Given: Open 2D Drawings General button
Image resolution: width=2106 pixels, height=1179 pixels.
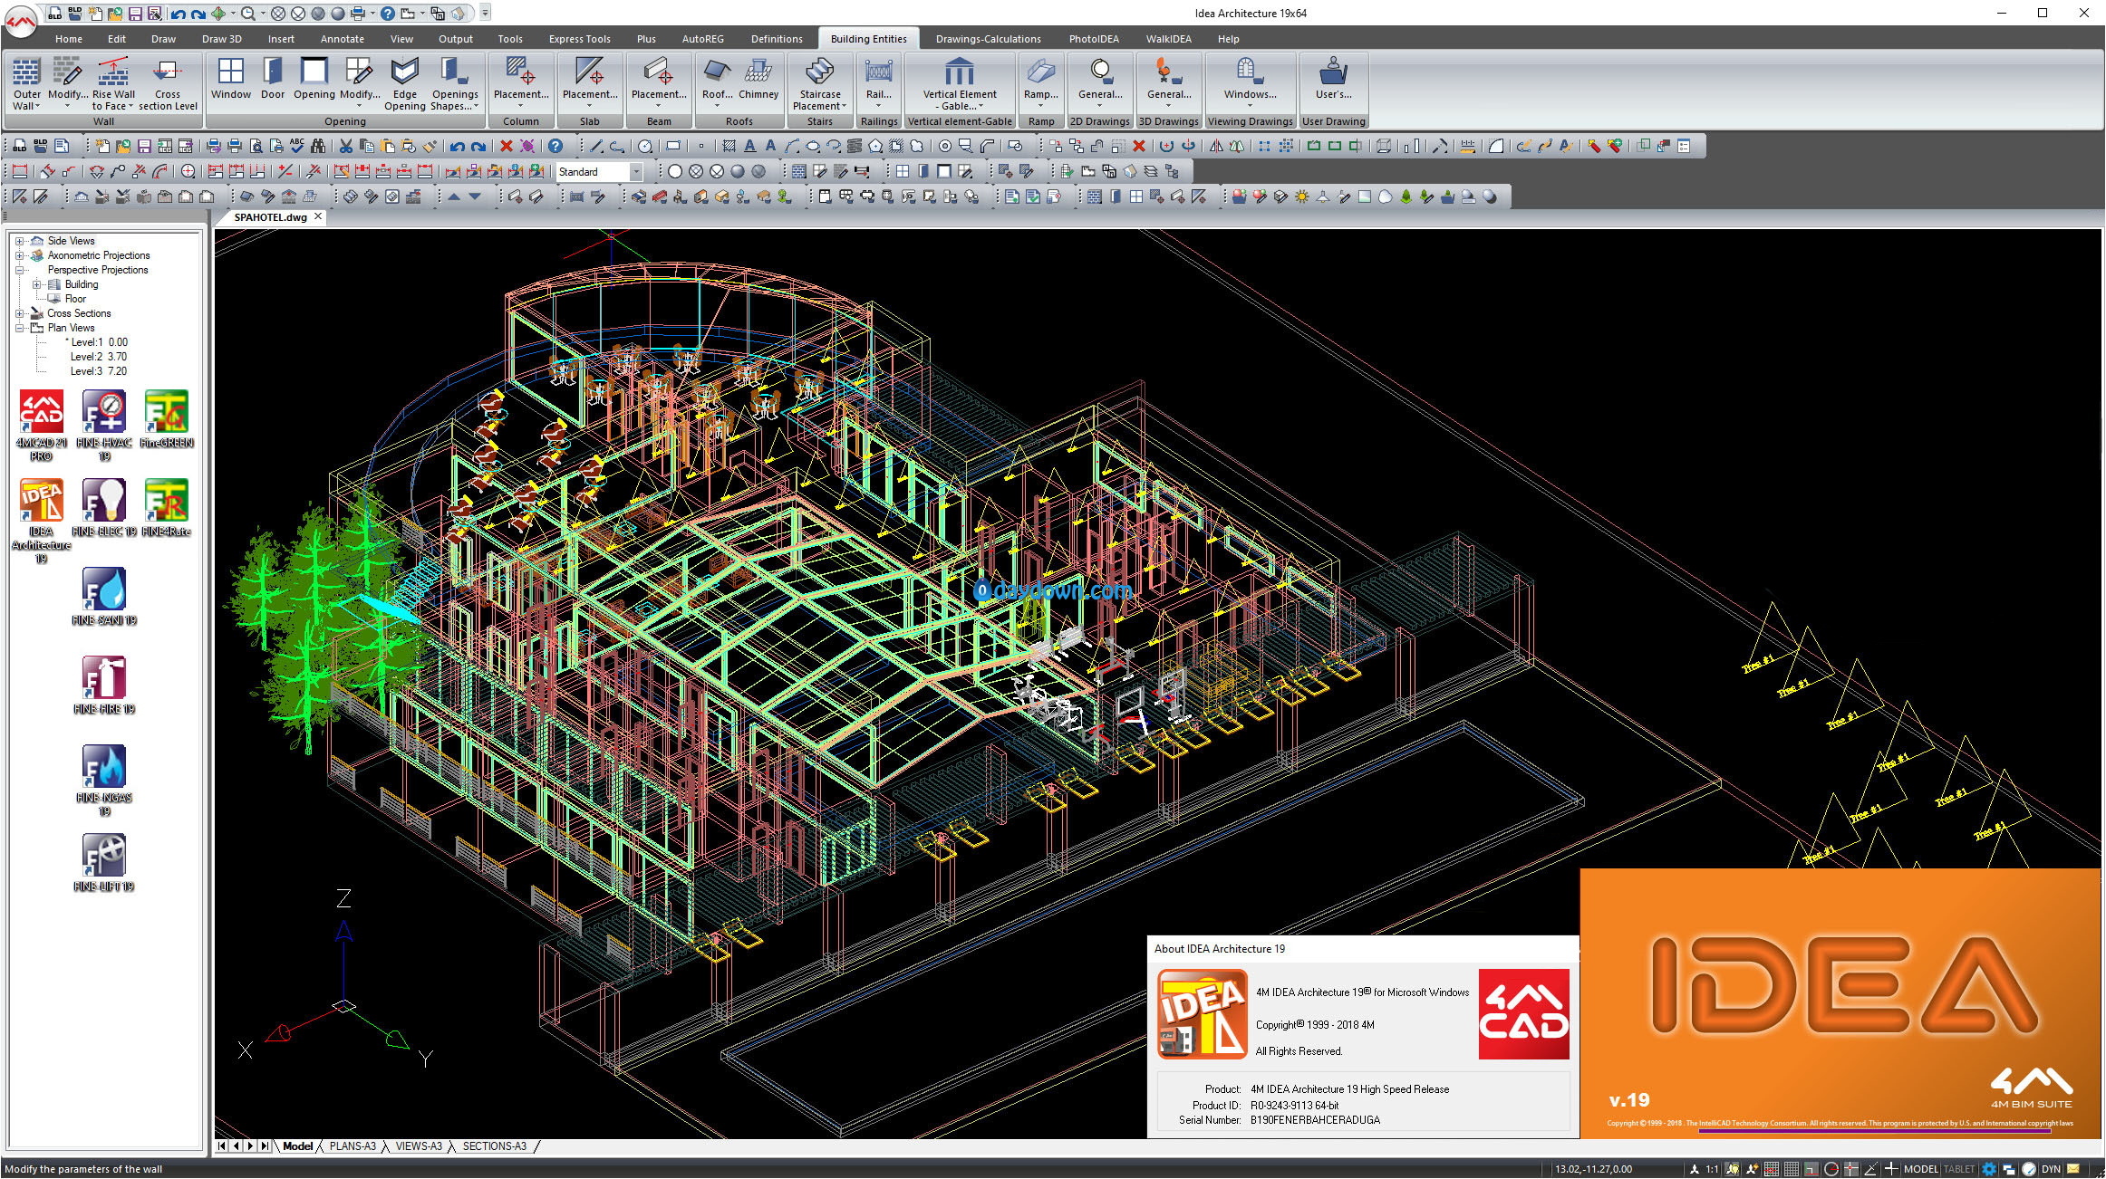Looking at the screenshot, I should pos(1100,83).
